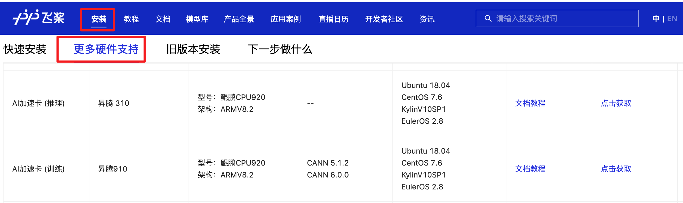Open the 直播日历 page

pyautogui.click(x=334, y=19)
